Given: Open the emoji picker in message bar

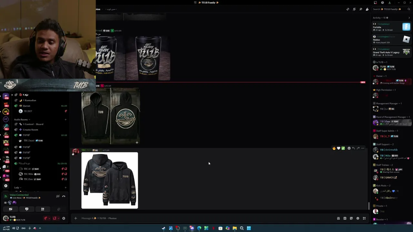Looking at the screenshot, I should point(358,218).
